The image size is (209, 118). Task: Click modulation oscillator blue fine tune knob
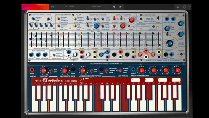[x=96, y=26]
